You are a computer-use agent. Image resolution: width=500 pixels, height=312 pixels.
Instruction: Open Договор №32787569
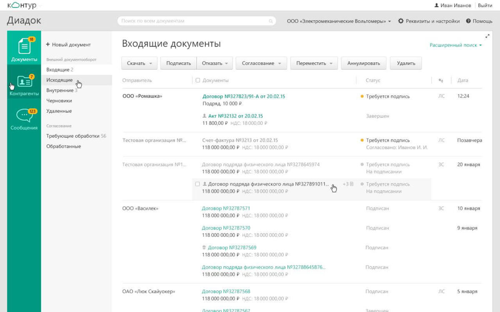click(x=232, y=248)
